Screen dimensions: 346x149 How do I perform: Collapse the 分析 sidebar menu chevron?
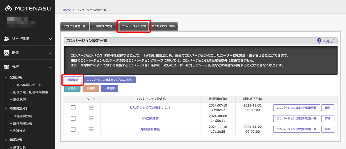click(50, 67)
